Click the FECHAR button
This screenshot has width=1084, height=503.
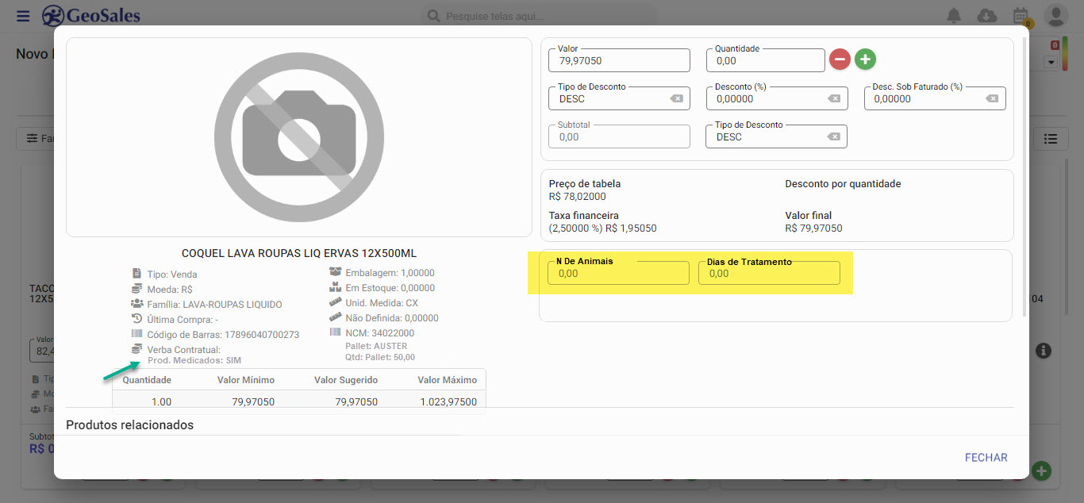[986, 458]
